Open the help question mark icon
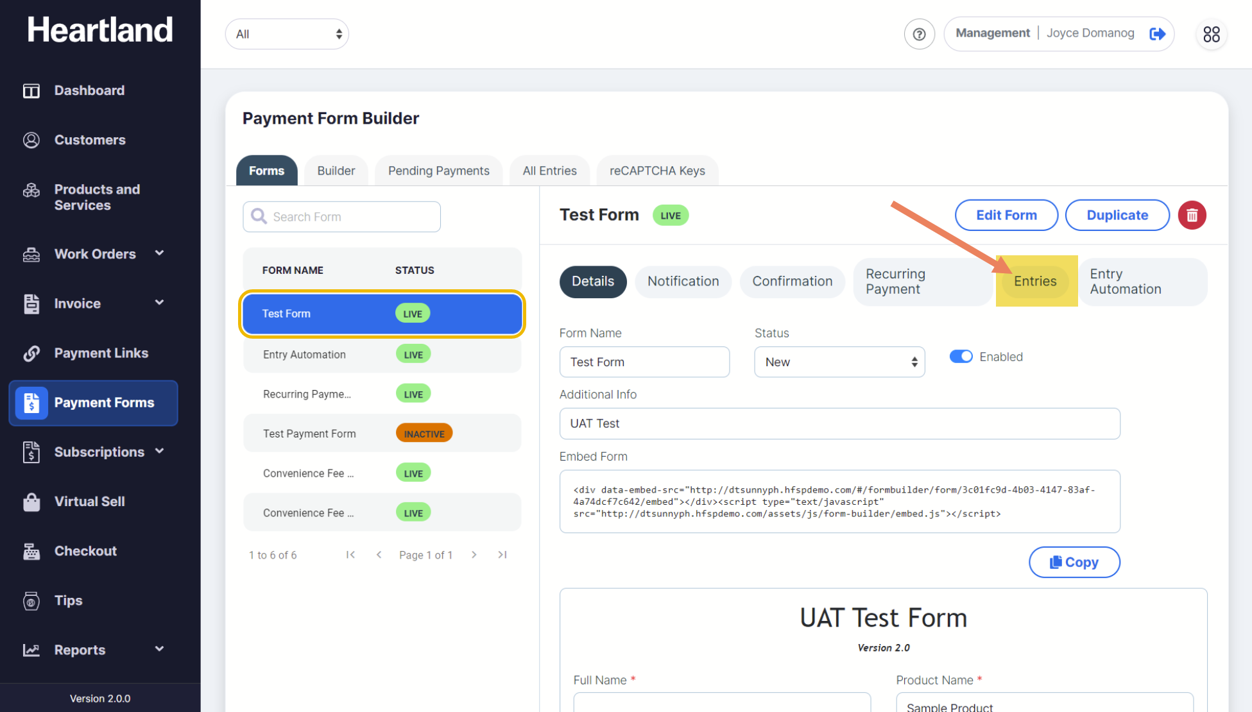 tap(919, 34)
